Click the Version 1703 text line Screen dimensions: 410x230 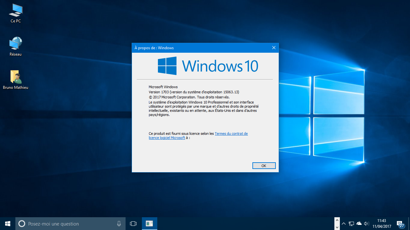(194, 92)
